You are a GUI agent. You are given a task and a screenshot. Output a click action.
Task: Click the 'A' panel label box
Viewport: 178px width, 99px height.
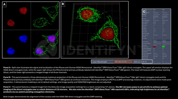coord(4,4)
